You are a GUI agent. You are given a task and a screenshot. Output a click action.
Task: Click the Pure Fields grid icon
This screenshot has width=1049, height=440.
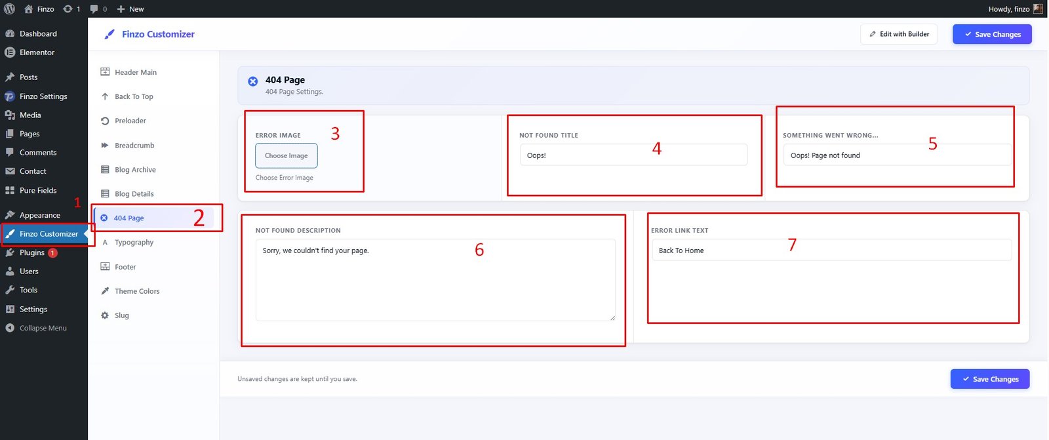pyautogui.click(x=10, y=190)
